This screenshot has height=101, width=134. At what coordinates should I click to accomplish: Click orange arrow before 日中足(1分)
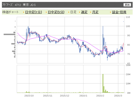pyautogui.click(x=24, y=12)
